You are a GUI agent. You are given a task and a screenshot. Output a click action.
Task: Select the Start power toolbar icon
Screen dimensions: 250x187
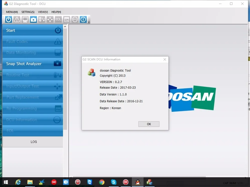(8, 19)
